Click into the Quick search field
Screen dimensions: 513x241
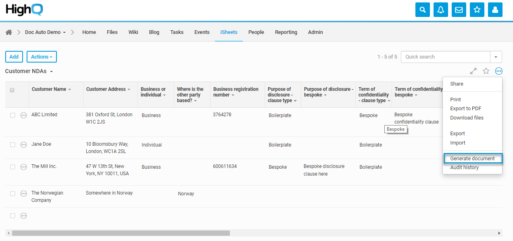pos(445,57)
